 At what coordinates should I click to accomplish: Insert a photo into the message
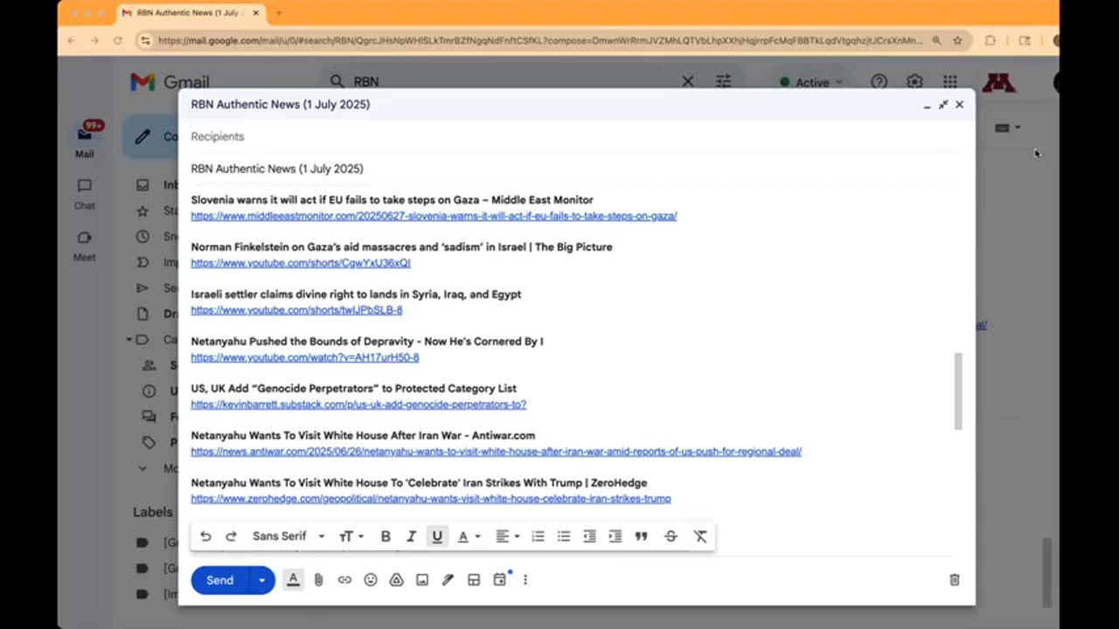422,580
